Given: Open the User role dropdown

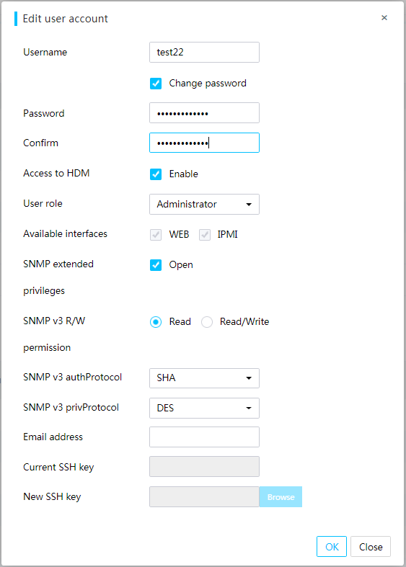Looking at the screenshot, I should [204, 205].
